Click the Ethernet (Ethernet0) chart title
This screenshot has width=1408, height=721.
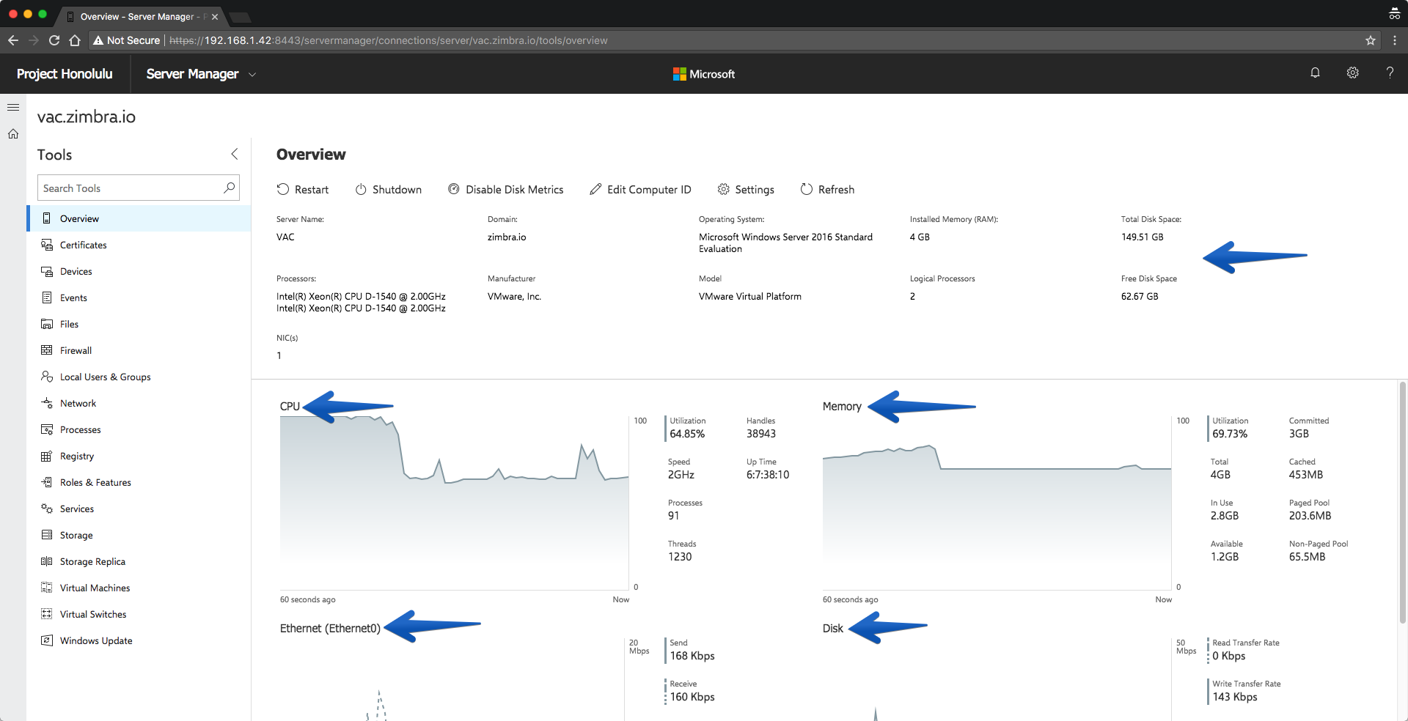330,628
